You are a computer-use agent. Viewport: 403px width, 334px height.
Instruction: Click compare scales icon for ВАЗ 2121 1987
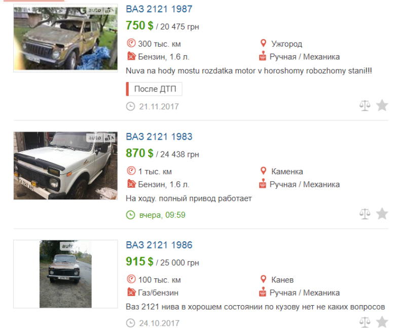point(365,105)
